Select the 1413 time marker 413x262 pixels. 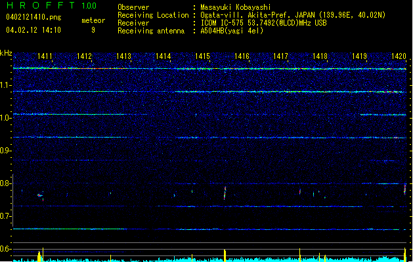pyautogui.click(x=124, y=57)
